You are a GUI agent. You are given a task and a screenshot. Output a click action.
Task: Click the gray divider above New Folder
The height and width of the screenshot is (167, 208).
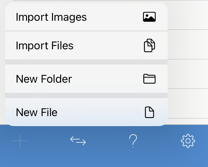(86, 62)
